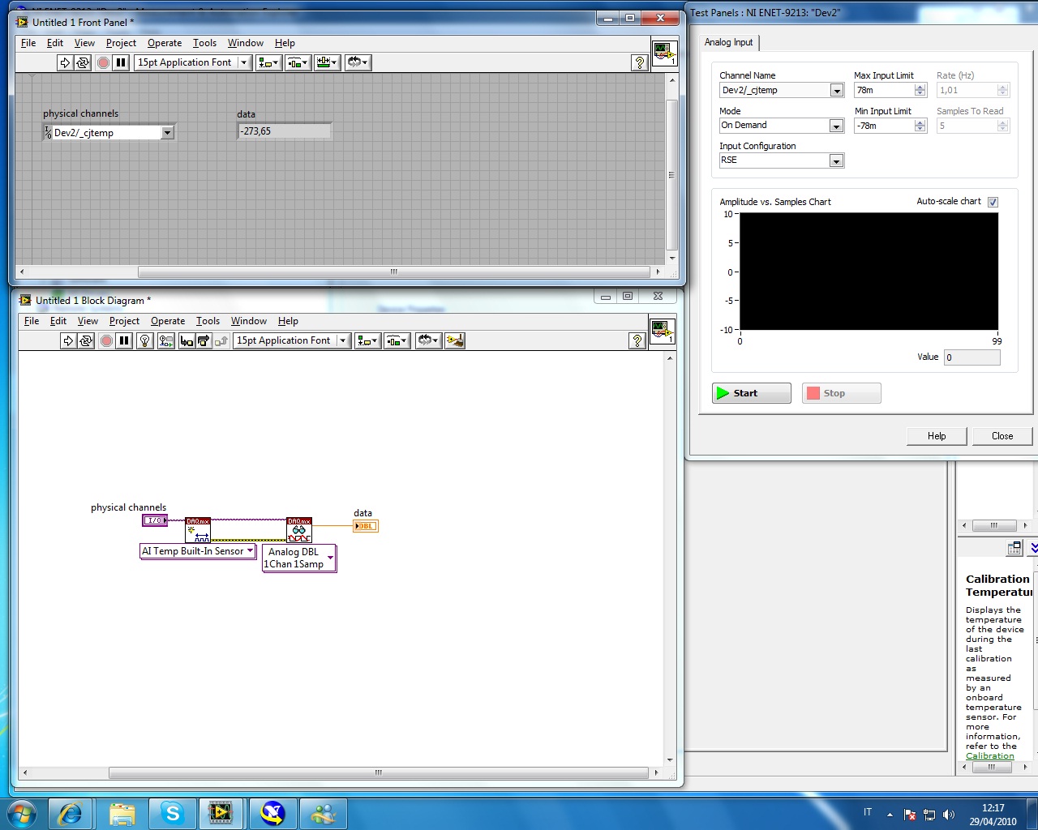Click the Min Input Limit stepper

[920, 126]
